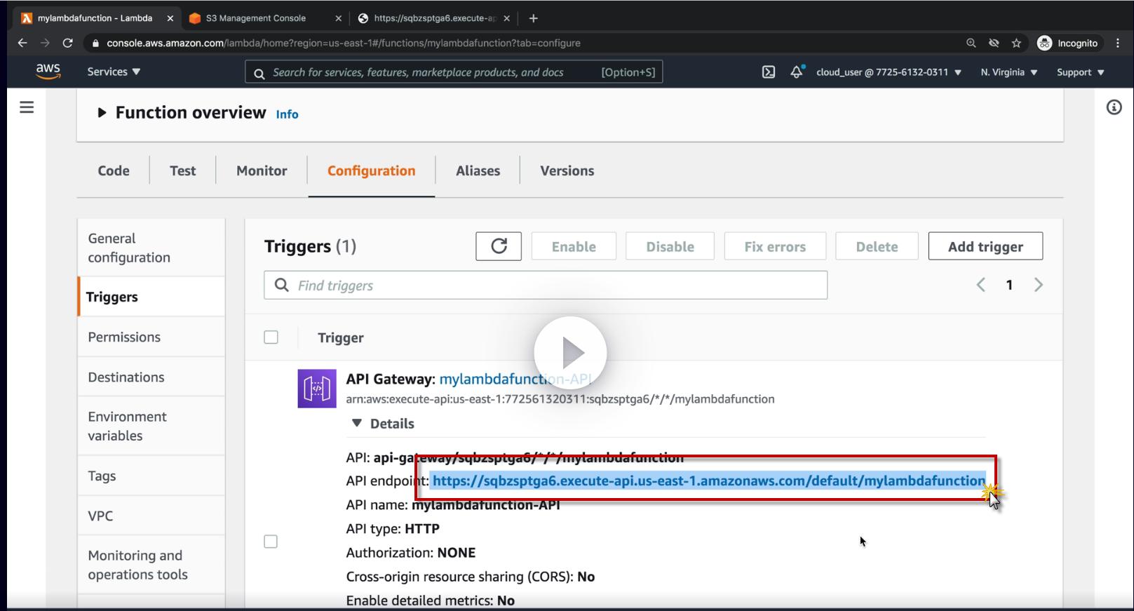Click the Add trigger button
Screen dimensions: 1134x611
[x=985, y=246]
